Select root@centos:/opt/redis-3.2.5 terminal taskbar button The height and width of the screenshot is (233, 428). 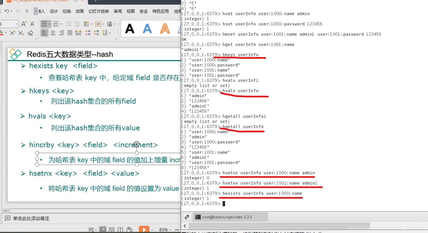230,217
